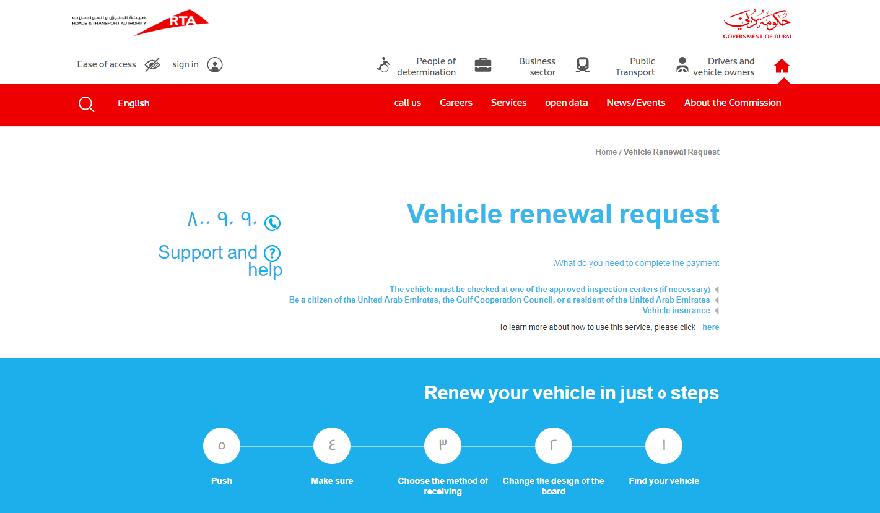Open the Careers menu item
This screenshot has height=513, width=880.
[456, 103]
